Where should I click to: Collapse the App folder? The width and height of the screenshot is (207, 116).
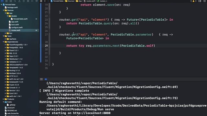pos(5,13)
